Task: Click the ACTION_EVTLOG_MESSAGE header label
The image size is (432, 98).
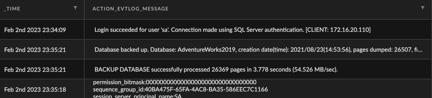Action: pos(130,9)
